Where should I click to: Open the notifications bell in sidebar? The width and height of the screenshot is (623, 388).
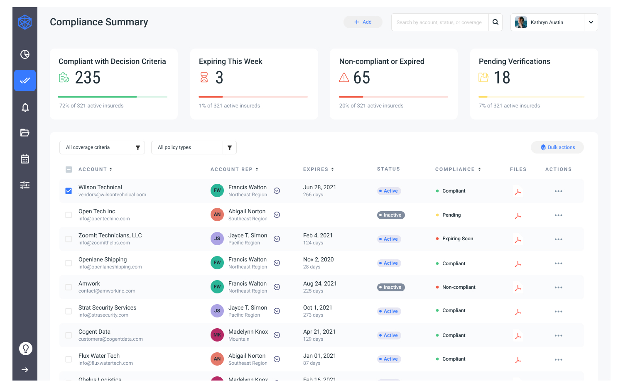[25, 107]
